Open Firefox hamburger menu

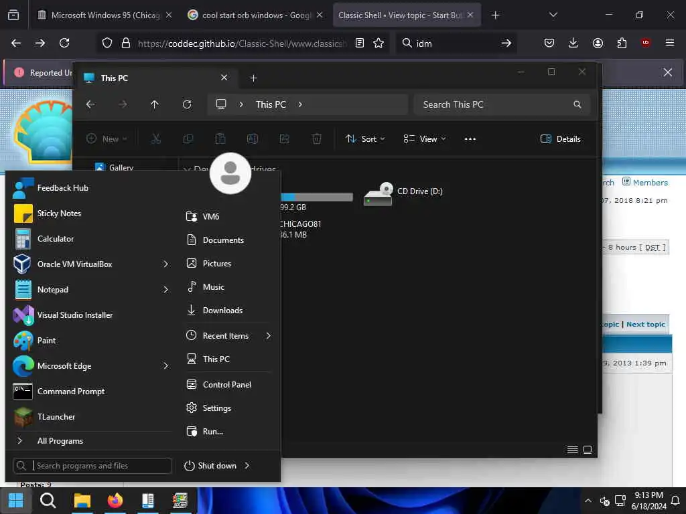coord(670,43)
